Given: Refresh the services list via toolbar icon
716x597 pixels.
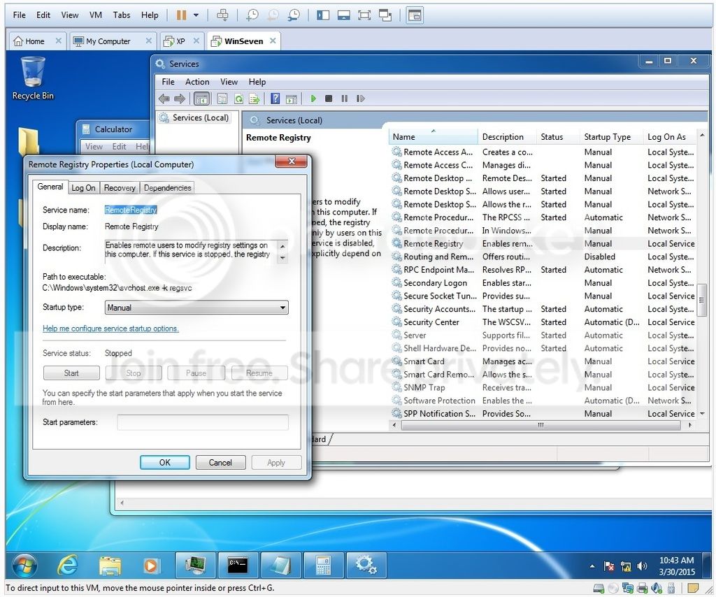Looking at the screenshot, I should click(238, 98).
